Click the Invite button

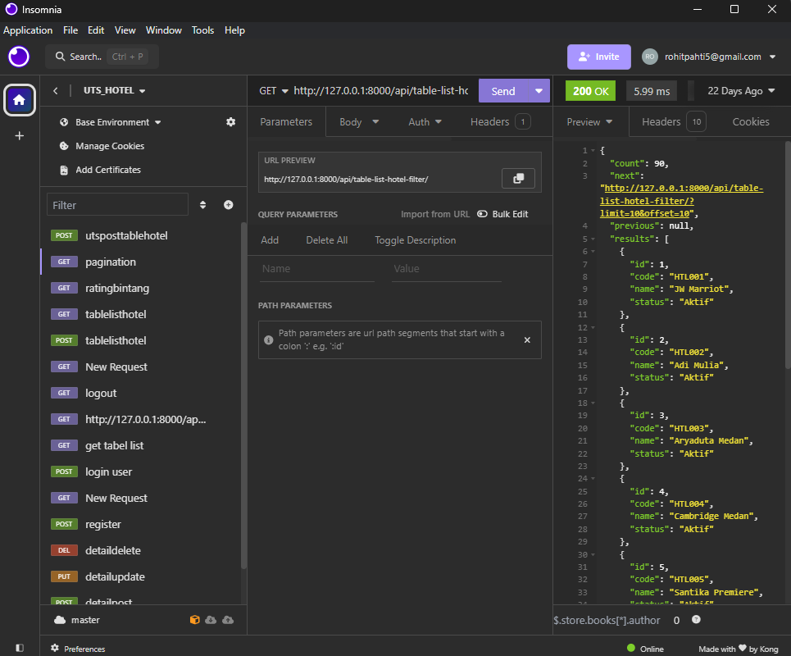pos(598,57)
